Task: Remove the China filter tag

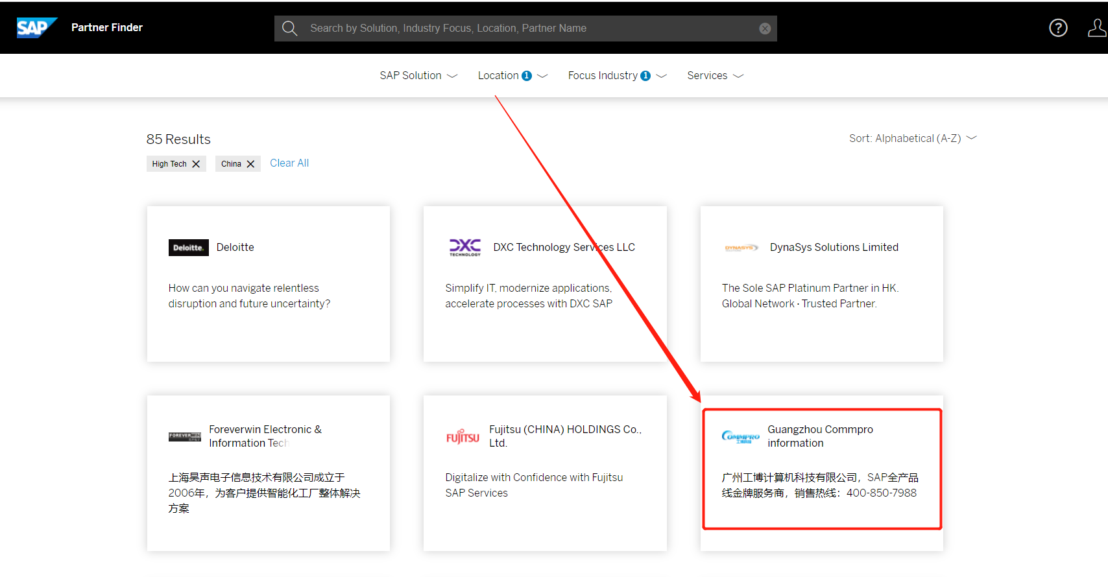Action: click(x=250, y=164)
